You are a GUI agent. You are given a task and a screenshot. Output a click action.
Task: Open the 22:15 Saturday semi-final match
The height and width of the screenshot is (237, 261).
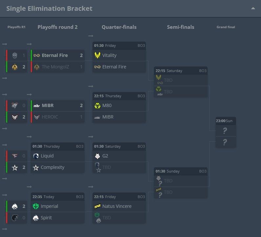181,82
